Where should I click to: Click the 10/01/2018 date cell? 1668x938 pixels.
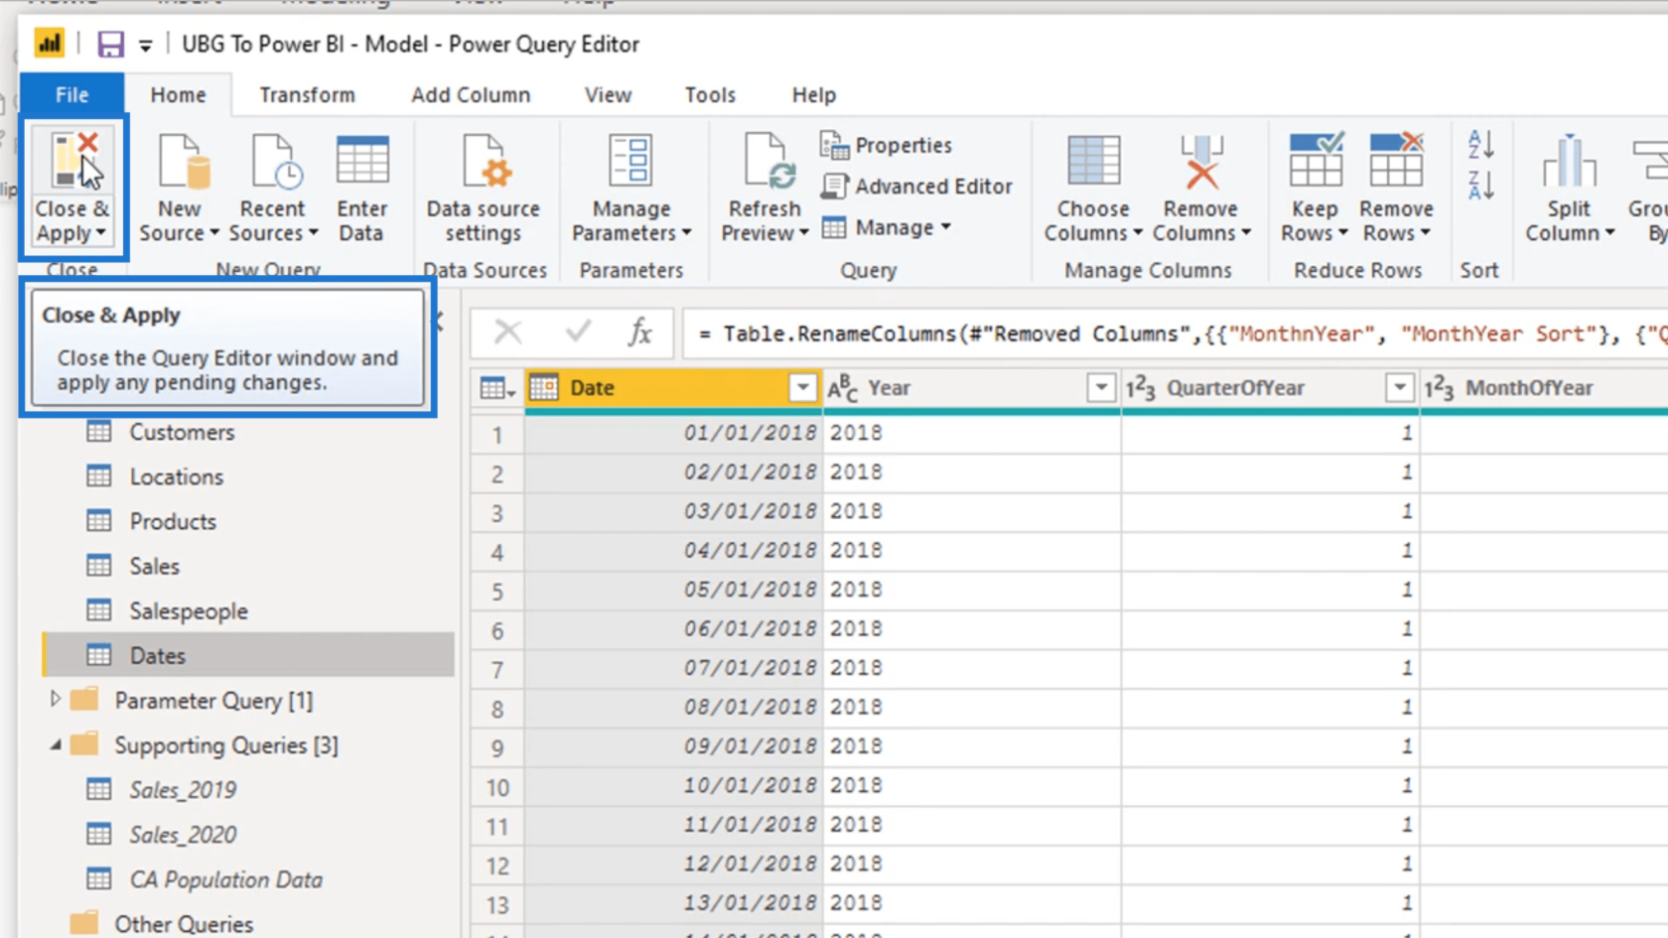(x=674, y=785)
